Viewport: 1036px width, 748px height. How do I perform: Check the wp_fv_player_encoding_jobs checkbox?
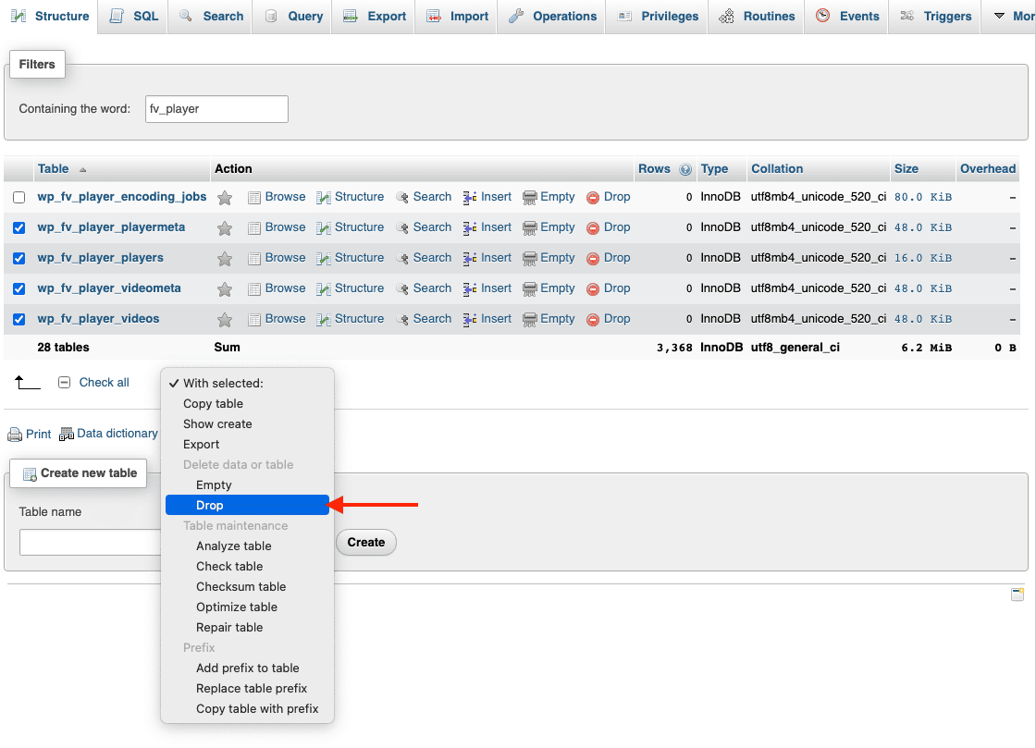click(19, 197)
